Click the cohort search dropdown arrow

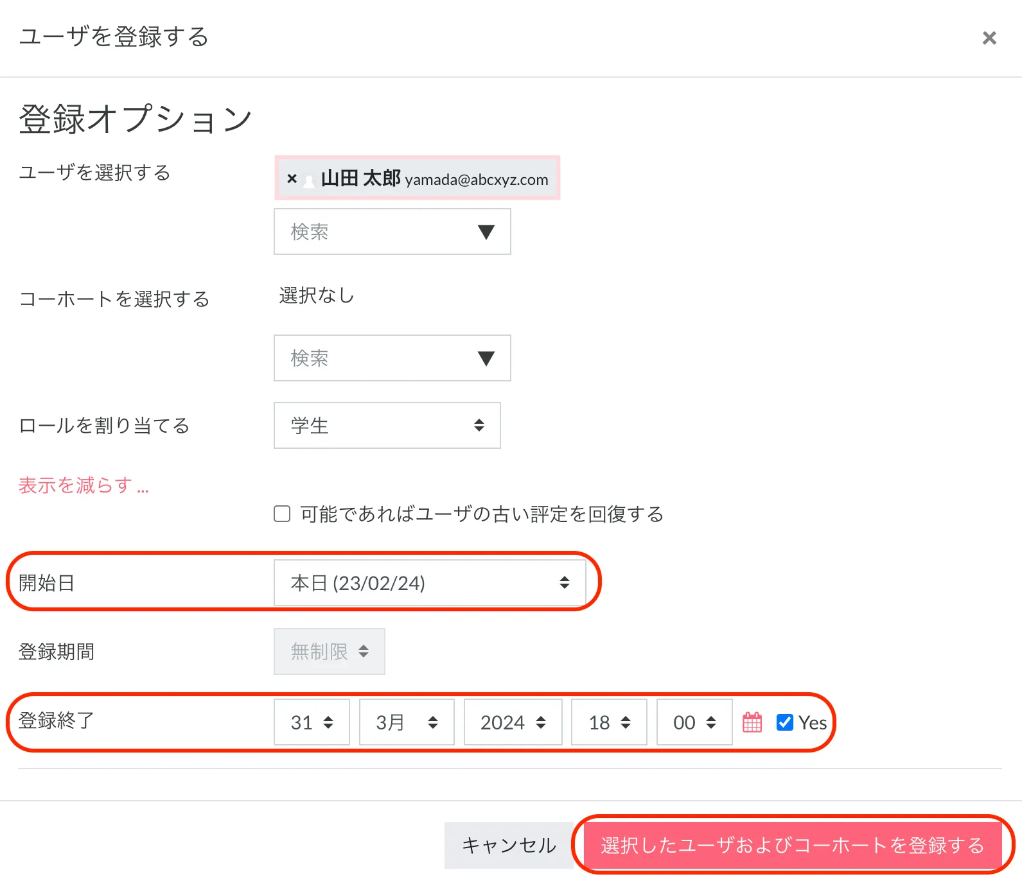click(x=486, y=358)
